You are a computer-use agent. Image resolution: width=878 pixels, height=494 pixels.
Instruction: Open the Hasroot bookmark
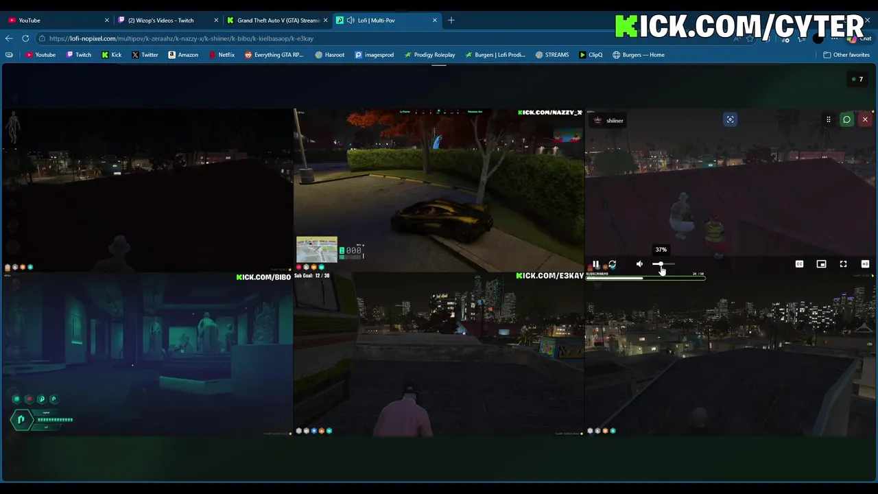click(x=330, y=55)
